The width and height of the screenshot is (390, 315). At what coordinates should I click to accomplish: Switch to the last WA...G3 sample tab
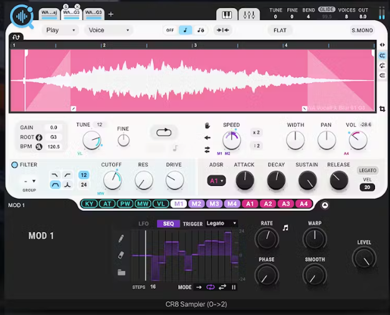pos(93,14)
